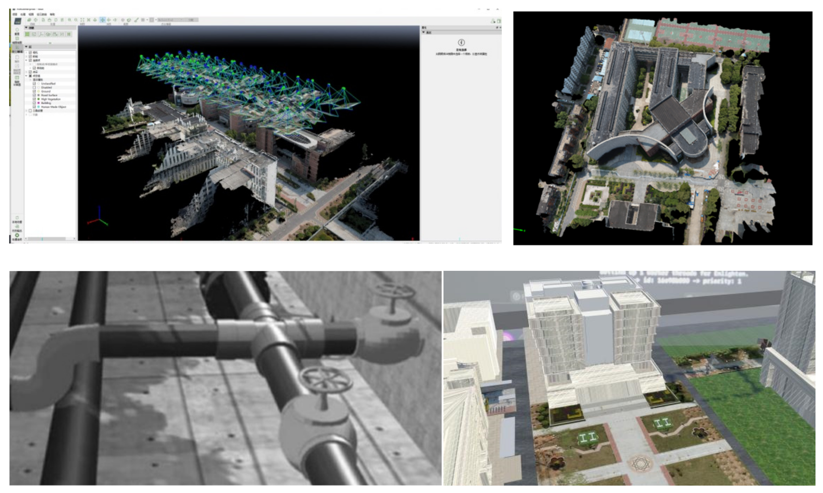This screenshot has width=823, height=493.
Task: Click the axis-lines icon in create panel
Action: (x=41, y=34)
